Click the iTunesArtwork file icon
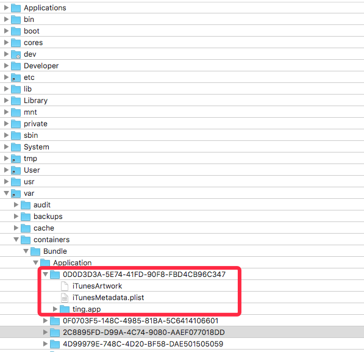364x352 pixels. [x=65, y=286]
